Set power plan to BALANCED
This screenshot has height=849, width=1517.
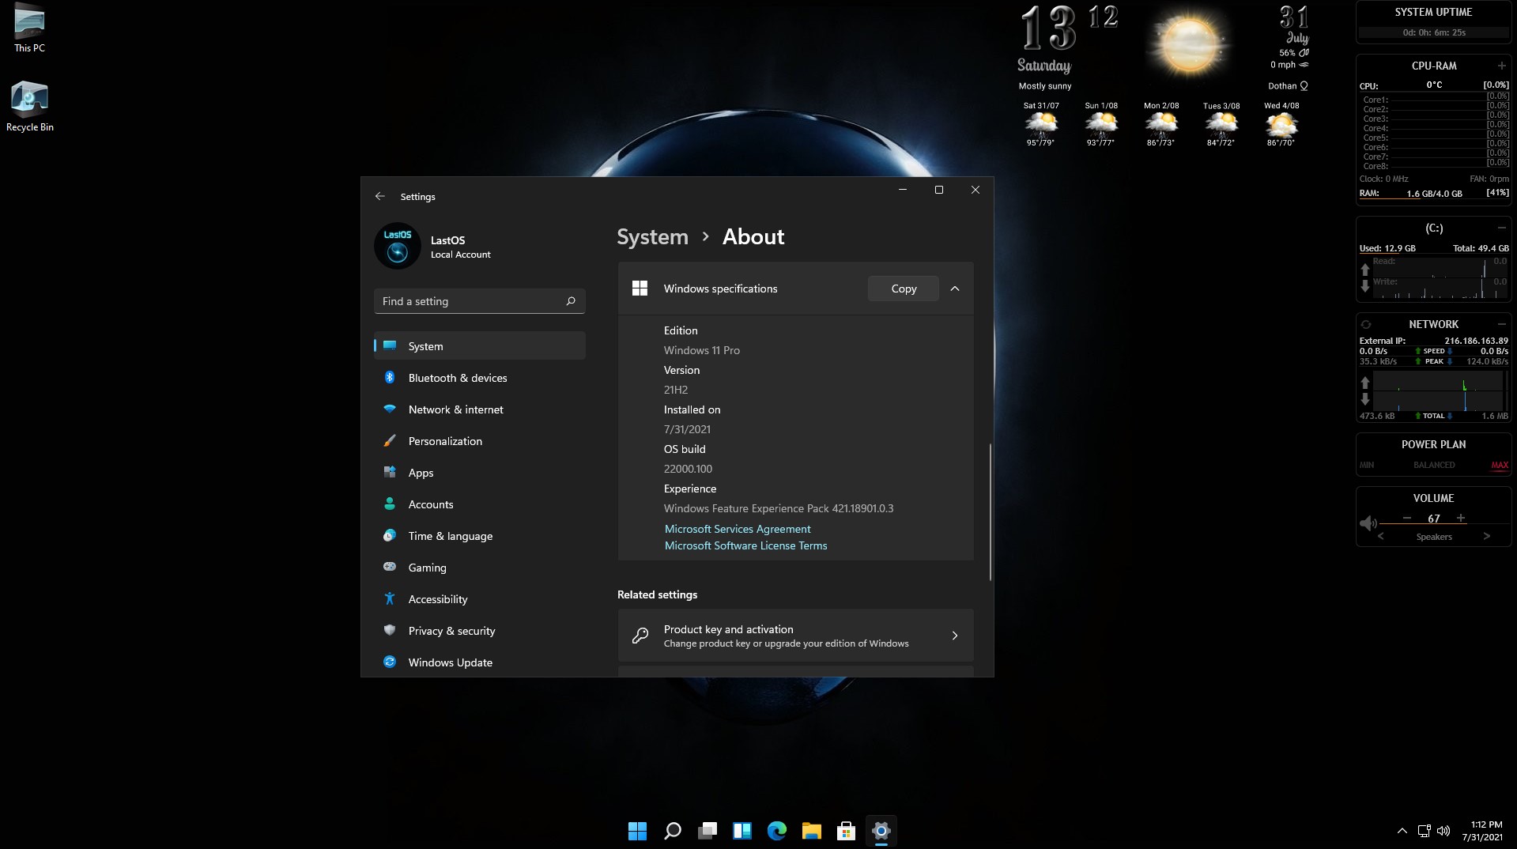click(1434, 465)
